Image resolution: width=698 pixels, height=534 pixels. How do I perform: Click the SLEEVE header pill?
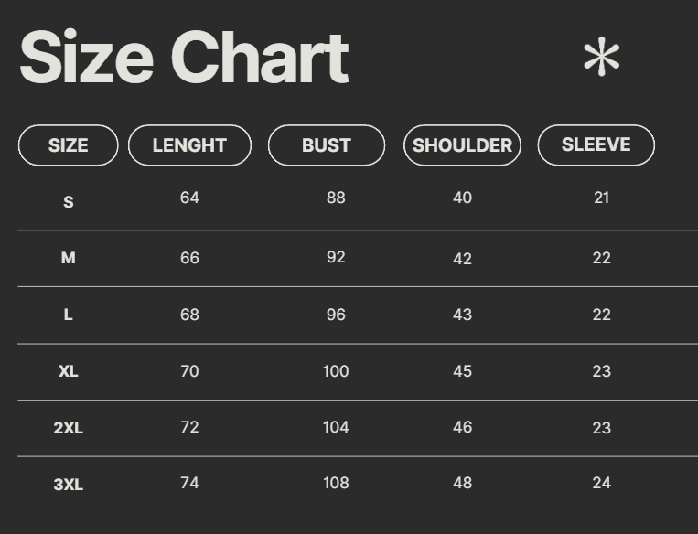coord(596,144)
